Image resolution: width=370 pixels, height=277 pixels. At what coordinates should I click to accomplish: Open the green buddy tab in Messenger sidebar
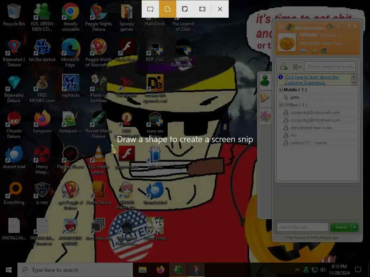coord(265,81)
